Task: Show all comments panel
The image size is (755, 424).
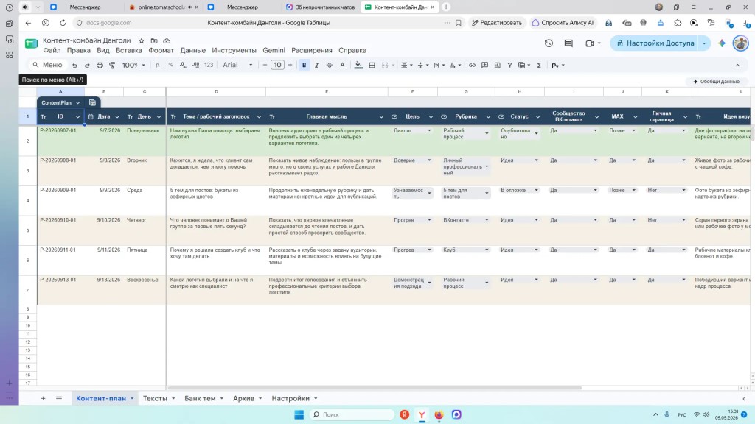Action: pyautogui.click(x=568, y=43)
